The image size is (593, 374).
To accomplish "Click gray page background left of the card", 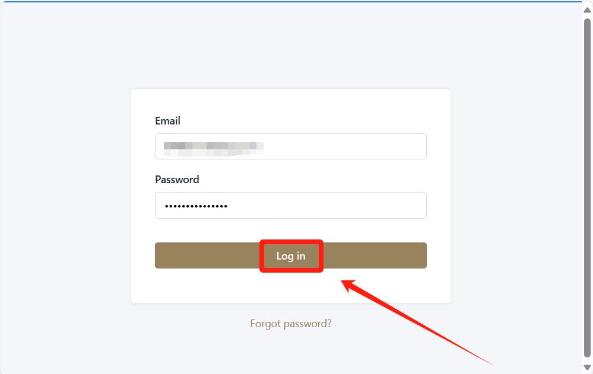I will click(x=65, y=196).
